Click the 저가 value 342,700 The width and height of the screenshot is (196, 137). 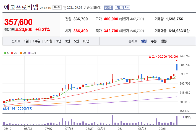click(111, 31)
